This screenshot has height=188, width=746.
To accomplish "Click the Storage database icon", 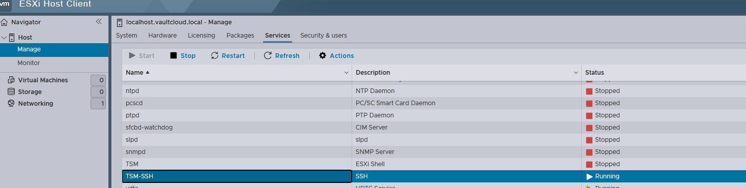I will (11, 92).
